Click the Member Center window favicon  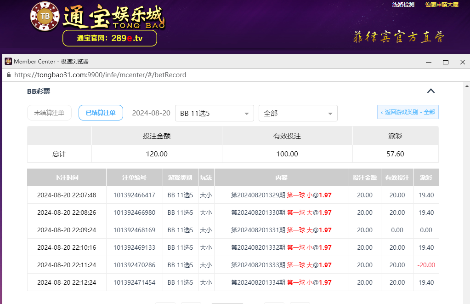pos(8,62)
